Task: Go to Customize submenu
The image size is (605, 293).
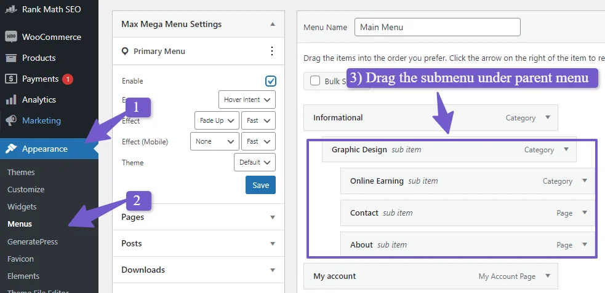Action: point(26,189)
